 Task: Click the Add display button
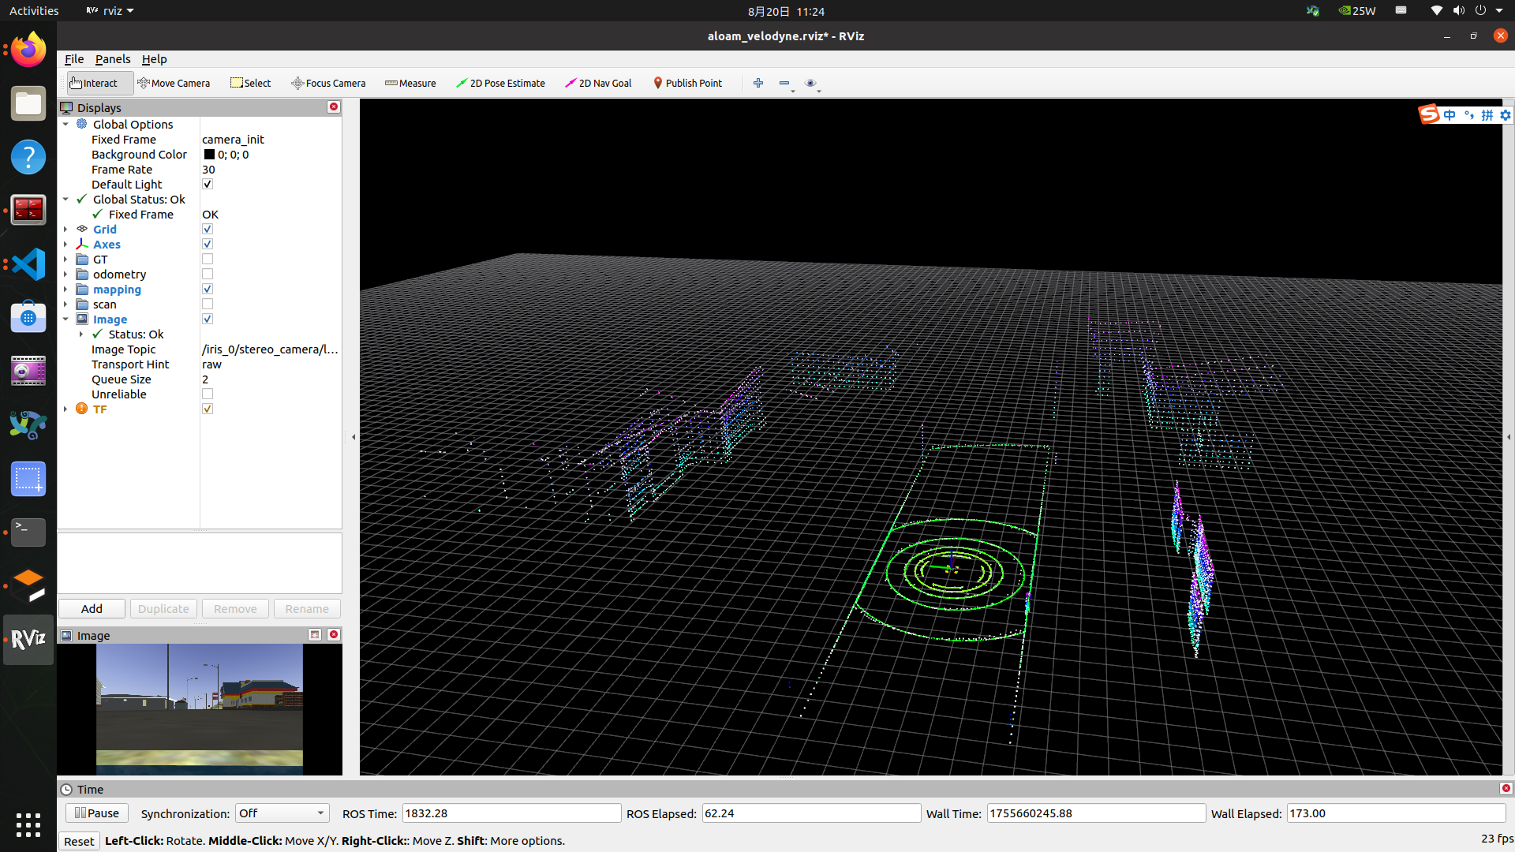pyautogui.click(x=92, y=609)
